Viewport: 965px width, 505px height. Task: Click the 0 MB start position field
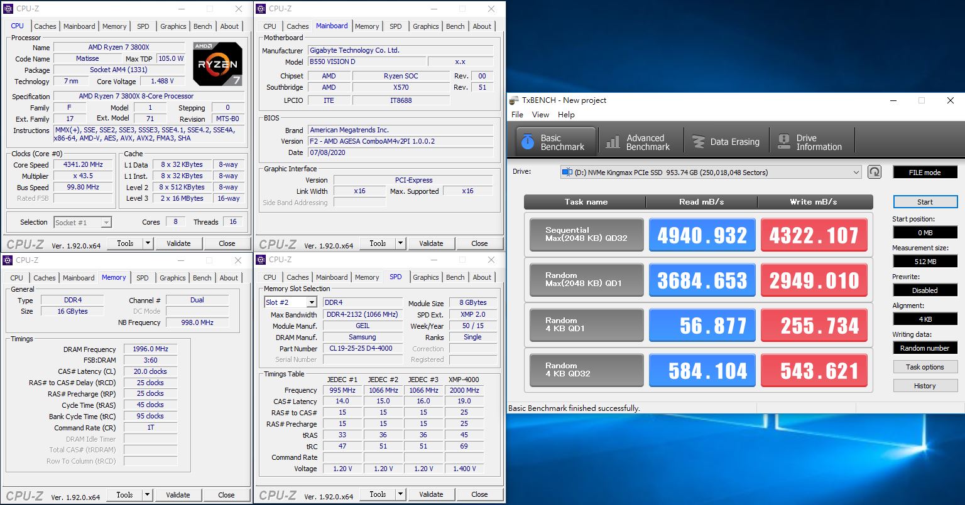click(925, 233)
